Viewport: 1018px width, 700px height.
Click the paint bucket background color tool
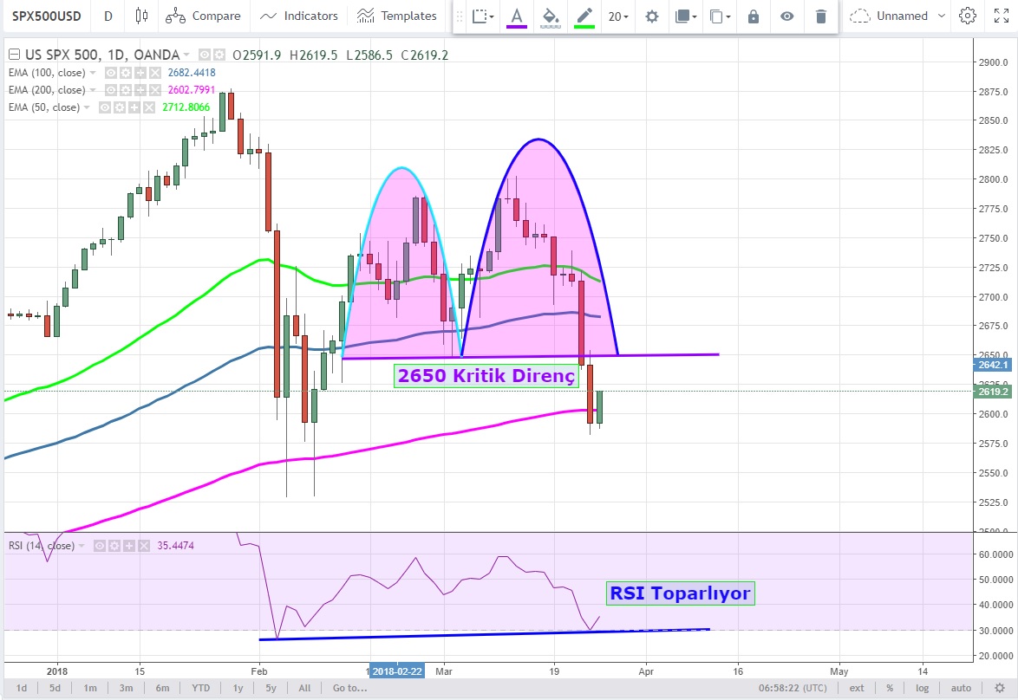[x=550, y=16]
